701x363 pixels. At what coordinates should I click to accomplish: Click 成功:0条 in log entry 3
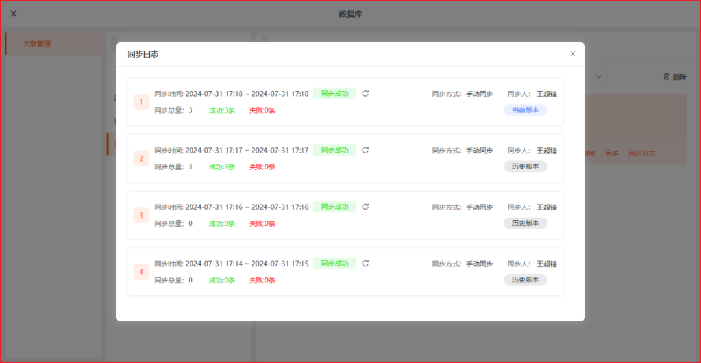click(x=222, y=223)
